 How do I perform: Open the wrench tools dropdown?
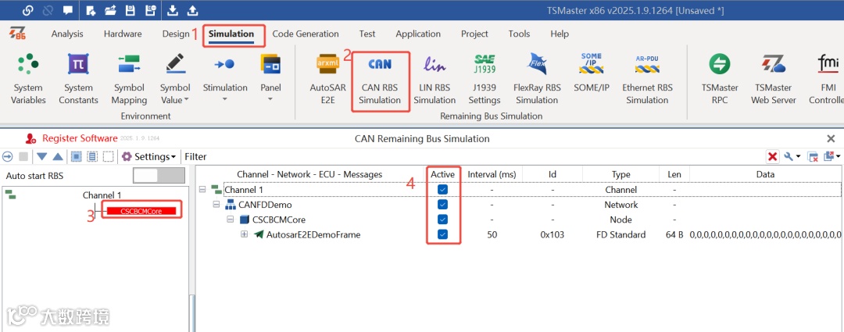(791, 156)
